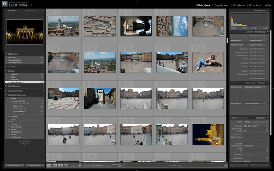
Task: Select thumbnail 118 bell photo
Action: 136,26
